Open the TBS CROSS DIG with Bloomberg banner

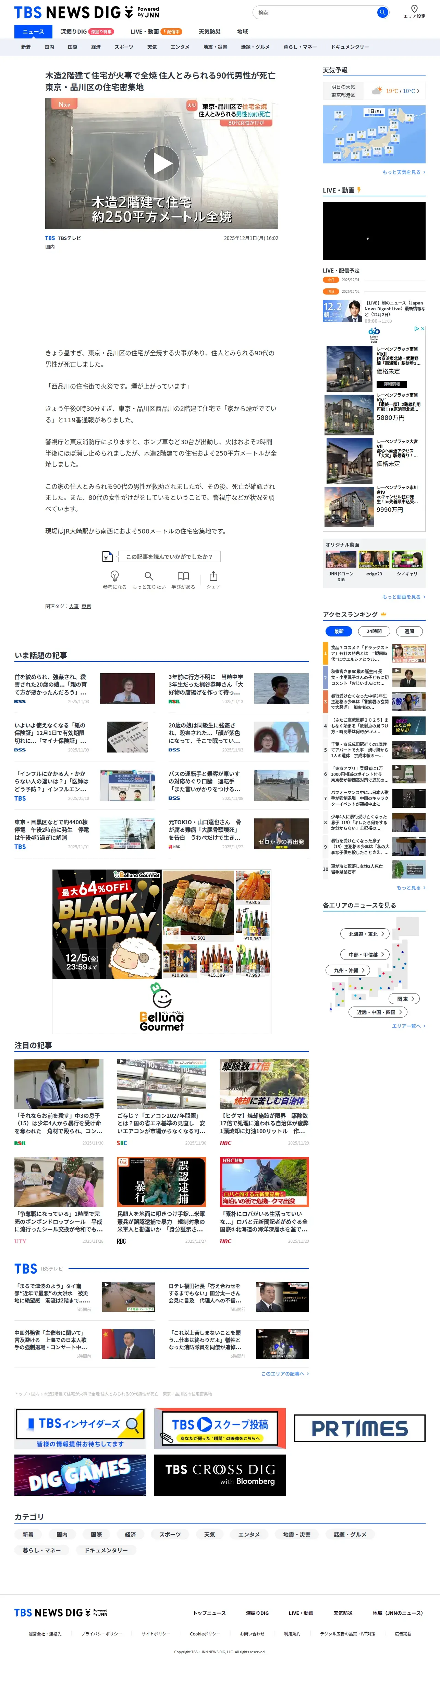220,1475
